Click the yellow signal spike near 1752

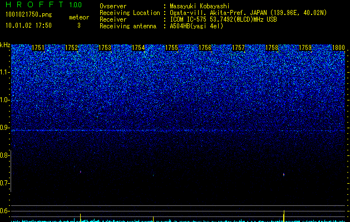pyautogui.click(x=80, y=218)
